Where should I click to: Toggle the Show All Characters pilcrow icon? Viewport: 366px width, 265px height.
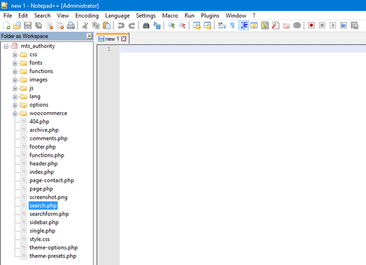[232, 26]
